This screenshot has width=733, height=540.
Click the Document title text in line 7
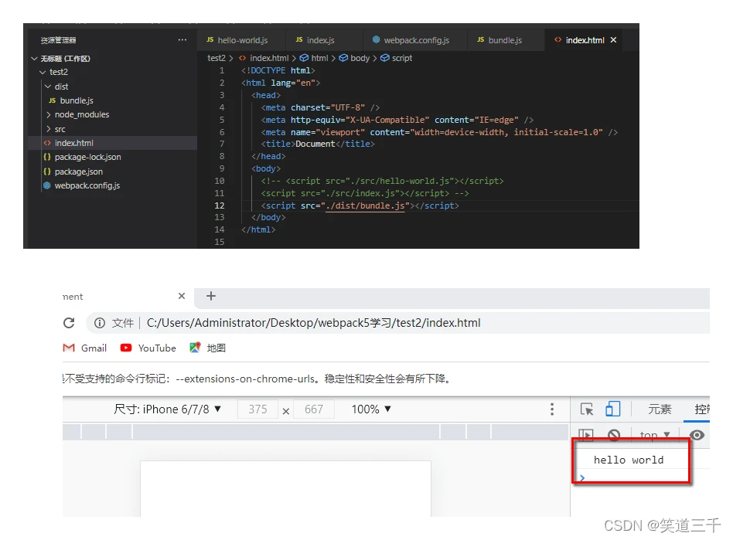[x=315, y=144]
